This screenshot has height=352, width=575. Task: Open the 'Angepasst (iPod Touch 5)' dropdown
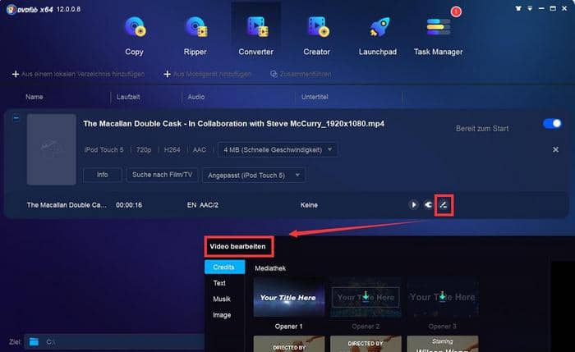click(253, 176)
